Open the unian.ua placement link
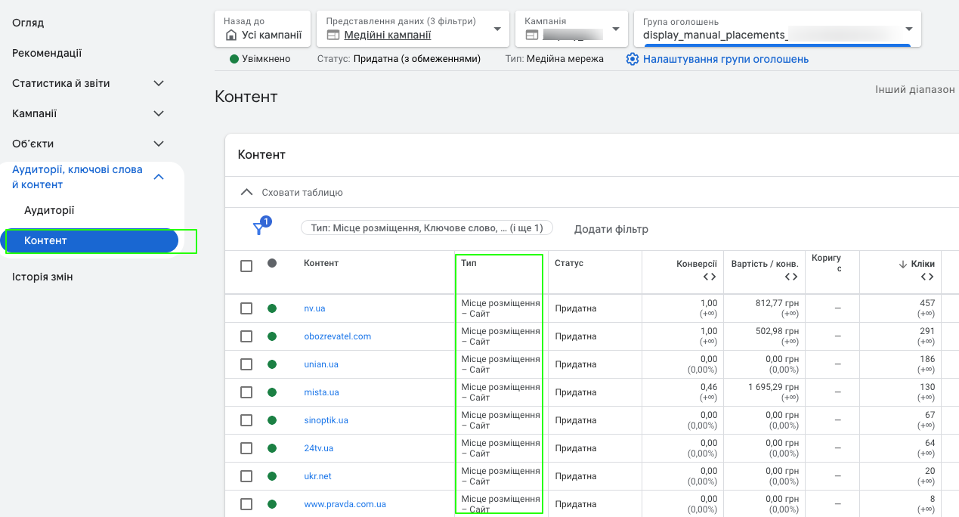 click(x=321, y=364)
